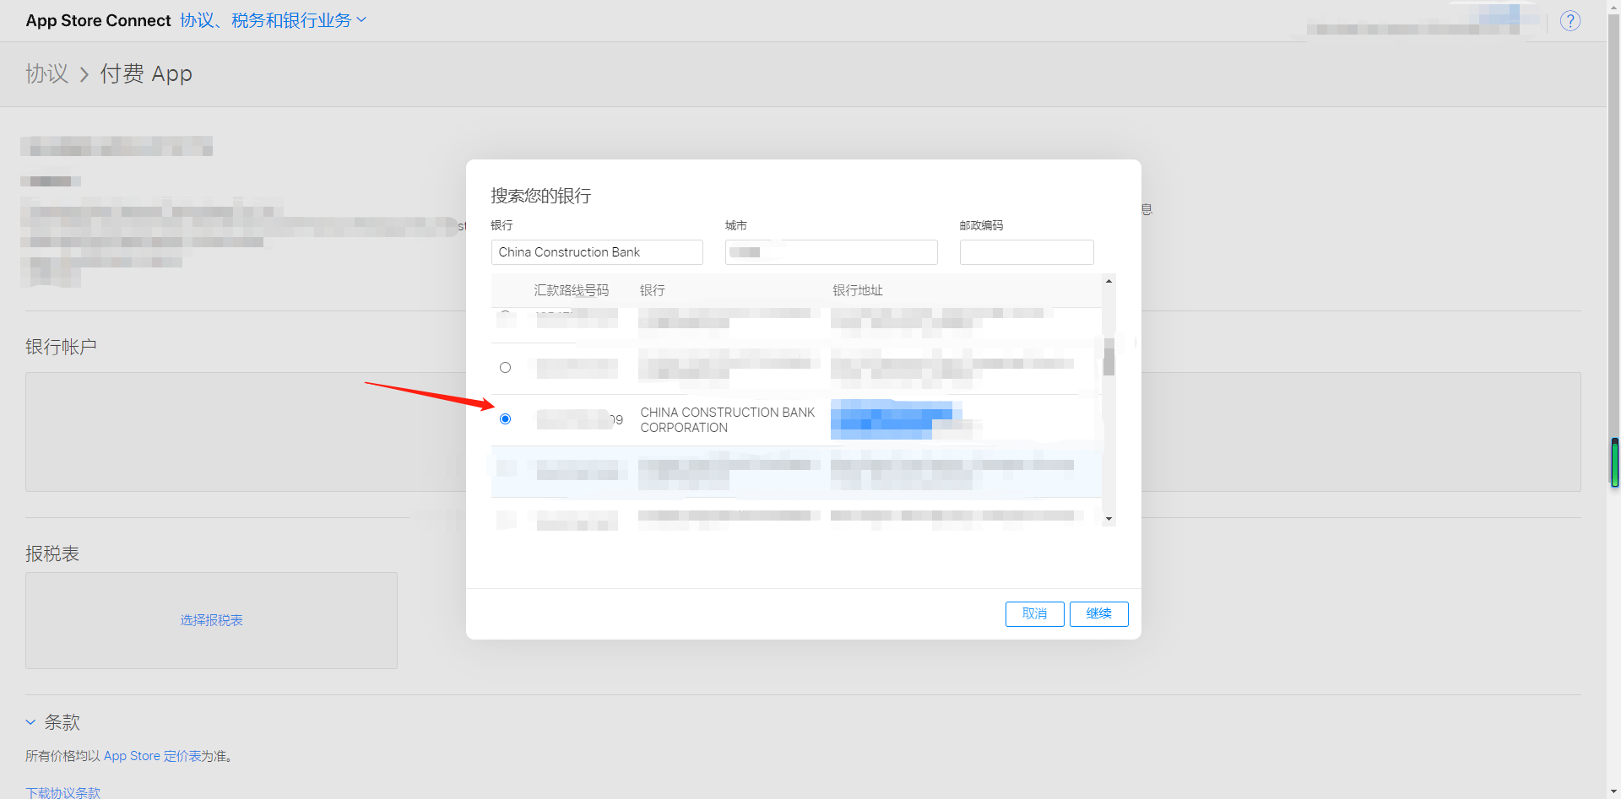This screenshot has width=1621, height=799.
Task: Click the 协议 breadcrumb link
Action: [x=46, y=74]
